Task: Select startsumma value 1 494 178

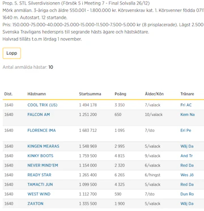Action: click(88, 105)
